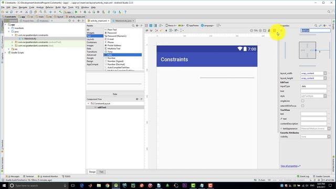The height and width of the screenshot is (189, 336).
Task: Open the Tools menu
Action: [71, 7]
